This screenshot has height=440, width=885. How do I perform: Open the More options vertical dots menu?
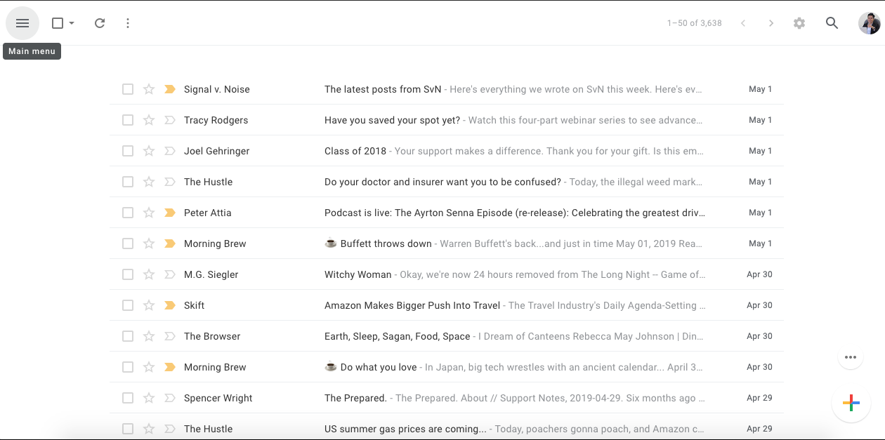tap(127, 23)
